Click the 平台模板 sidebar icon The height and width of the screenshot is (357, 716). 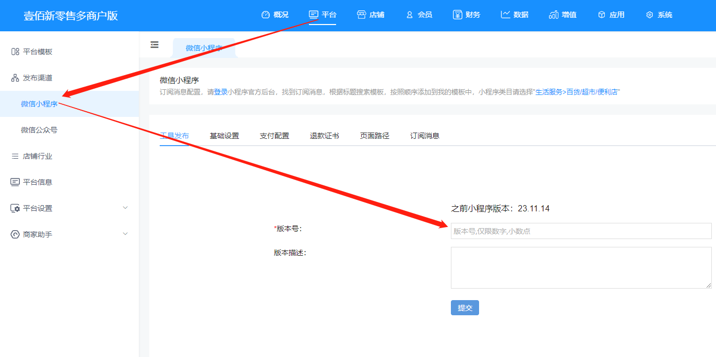pos(15,52)
